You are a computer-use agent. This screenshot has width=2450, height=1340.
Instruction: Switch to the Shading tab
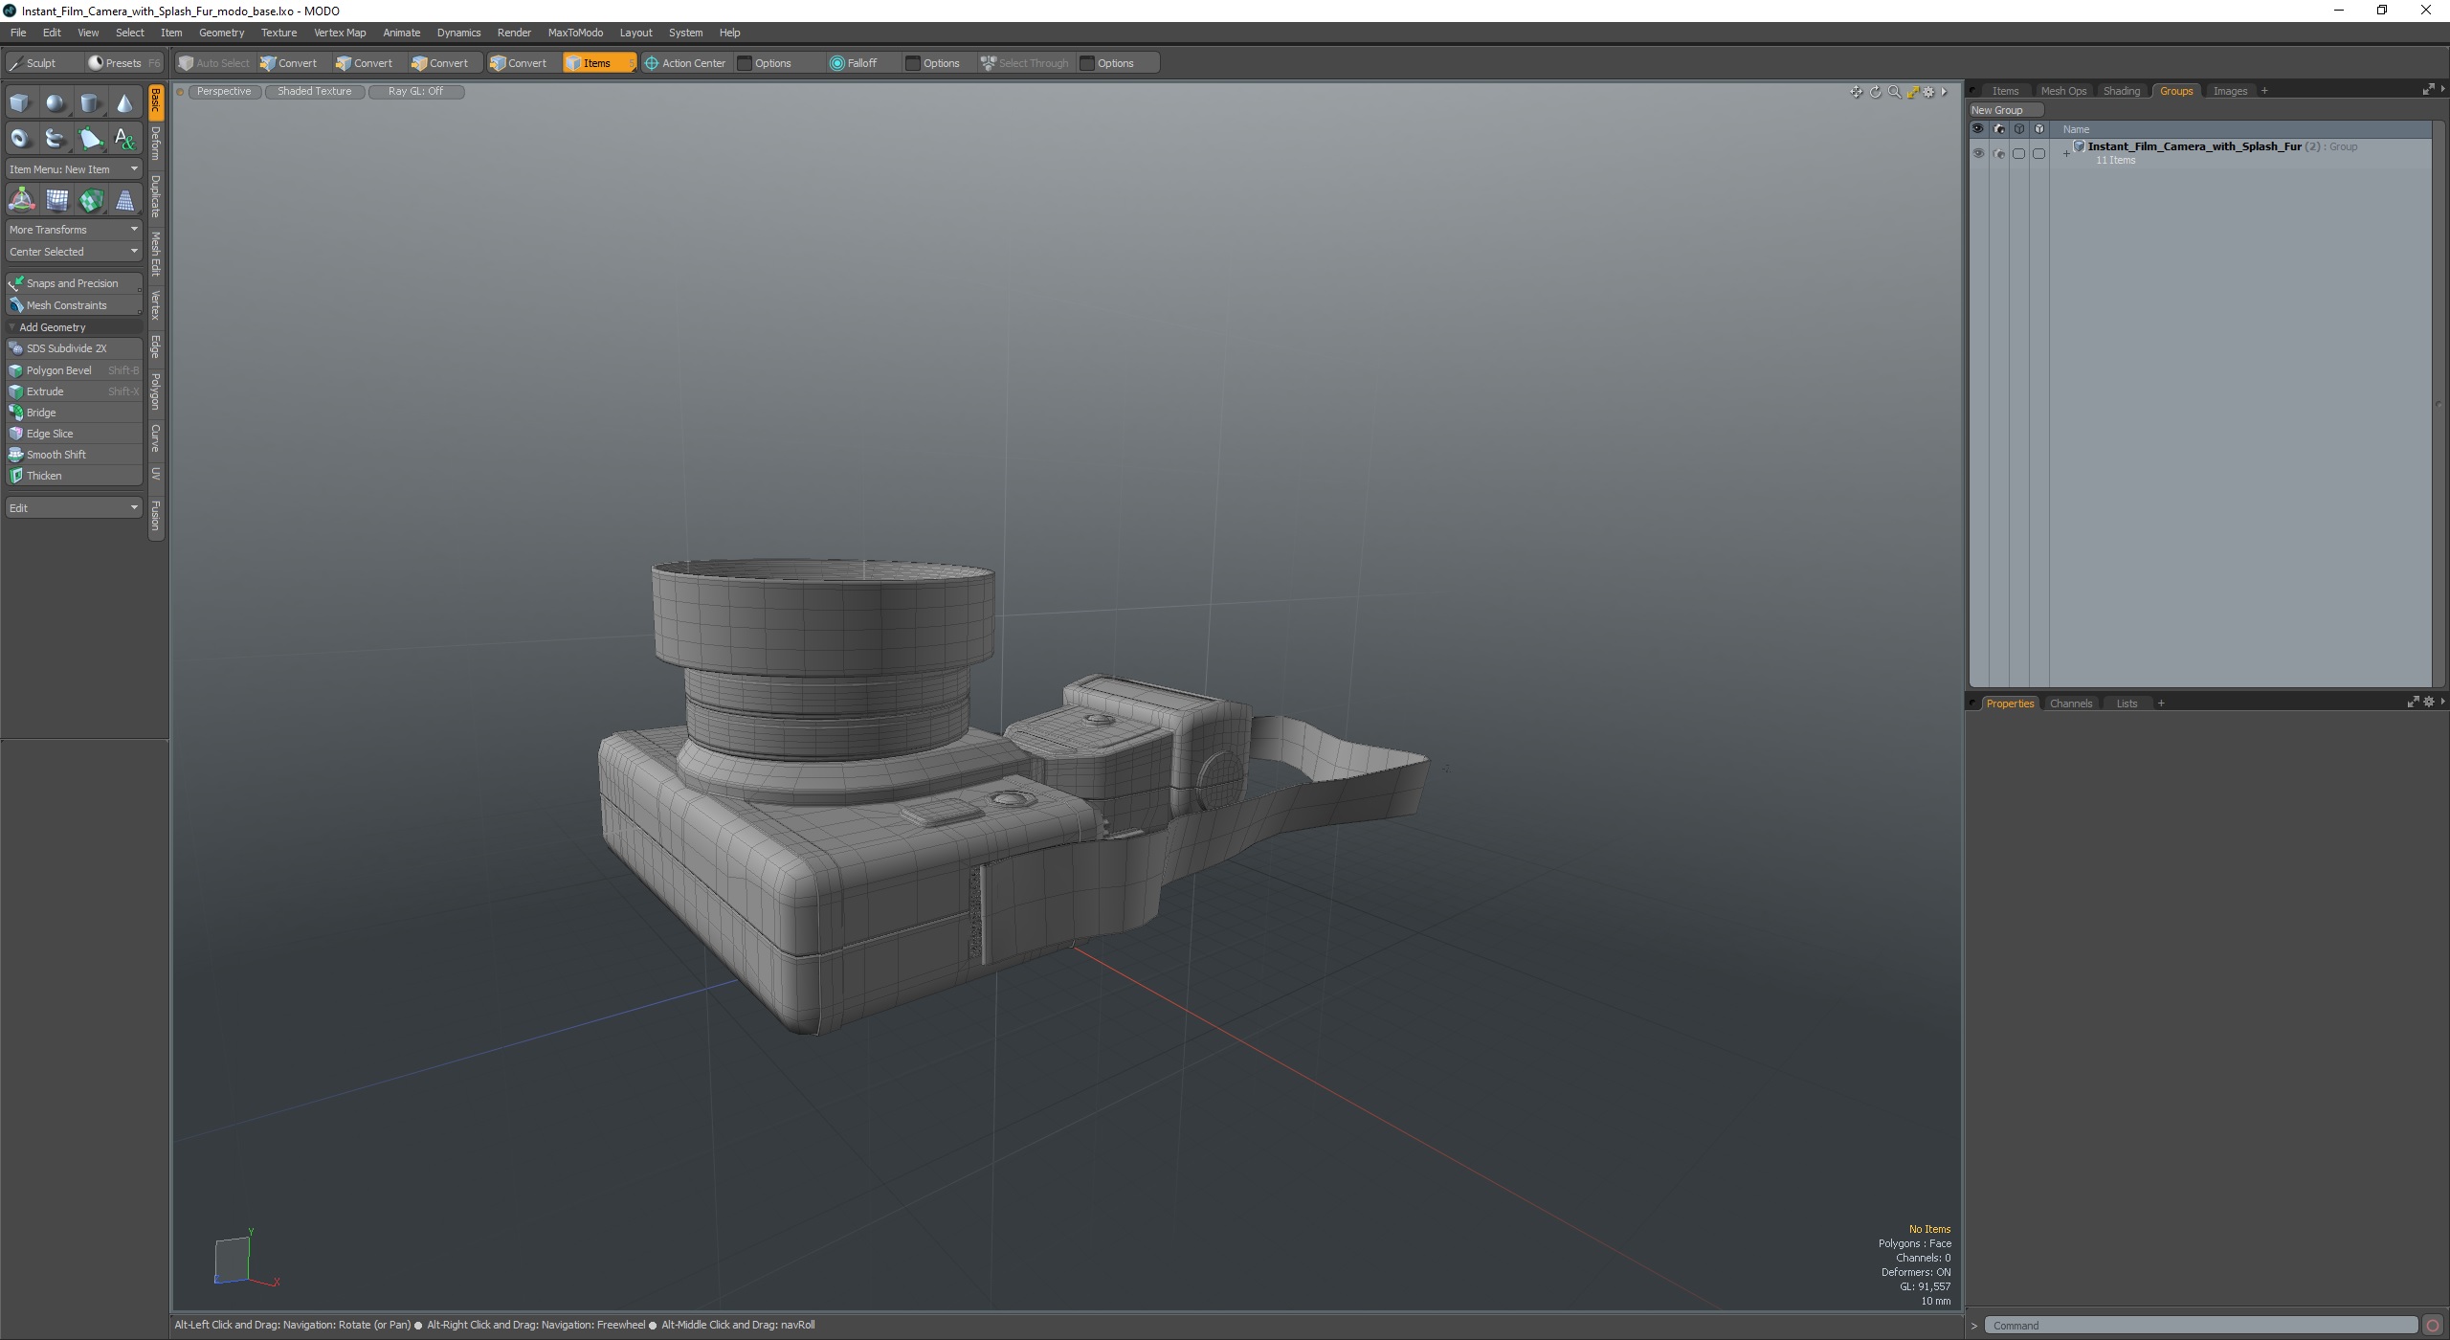2121,91
